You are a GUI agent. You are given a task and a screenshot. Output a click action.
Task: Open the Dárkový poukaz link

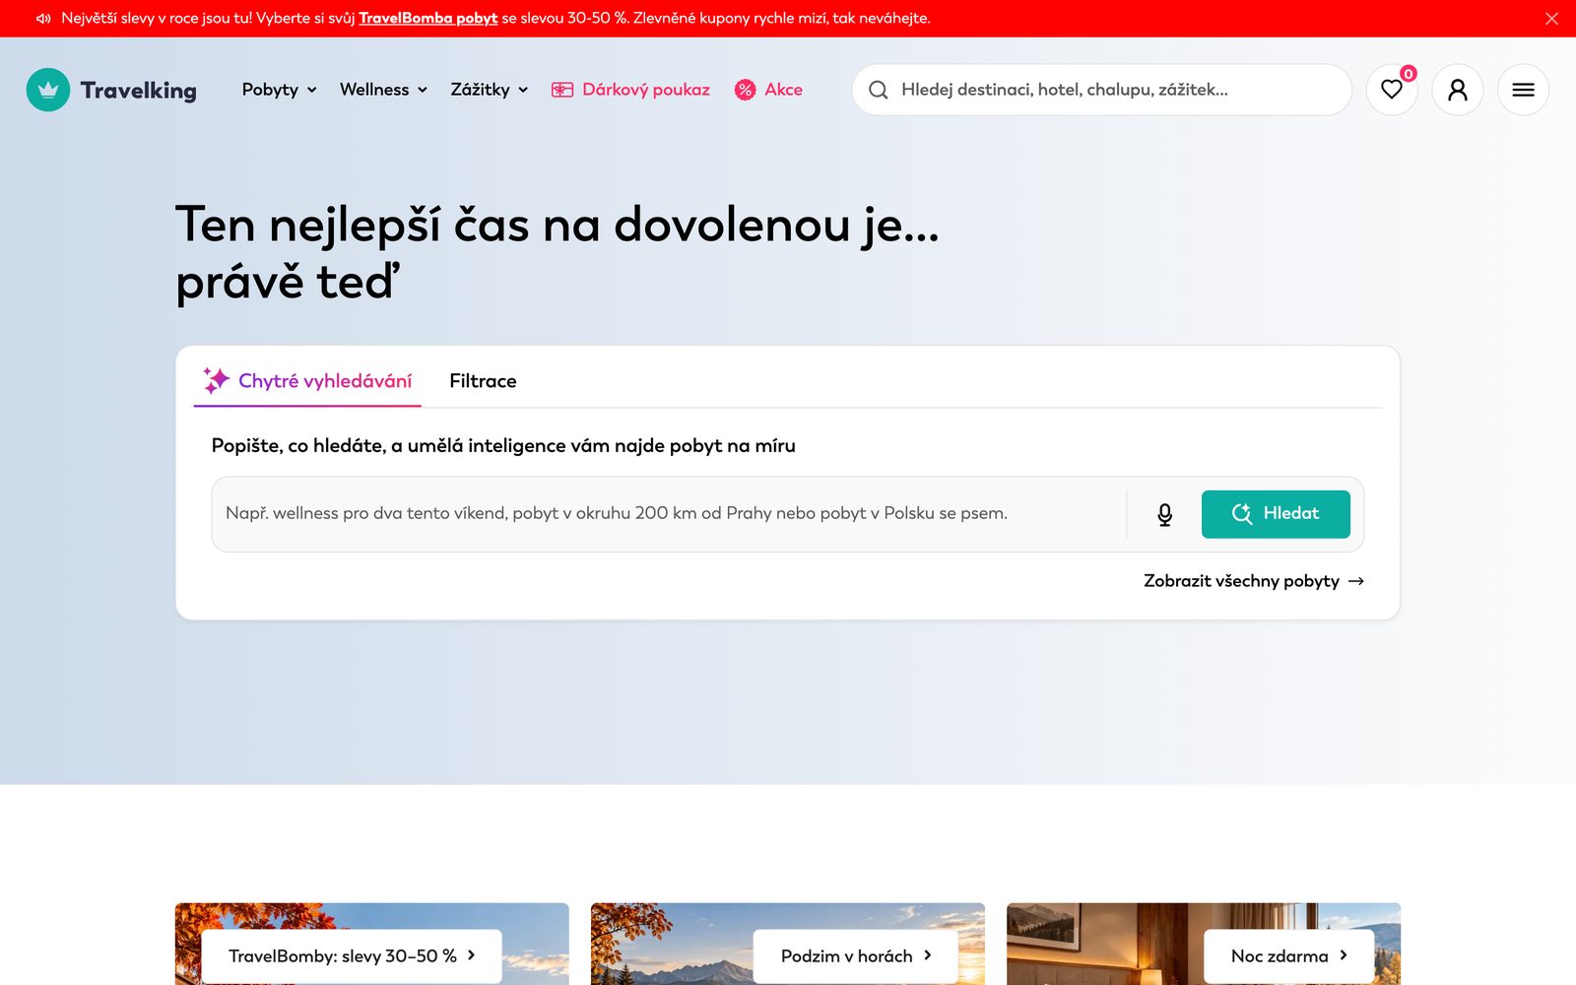click(630, 90)
